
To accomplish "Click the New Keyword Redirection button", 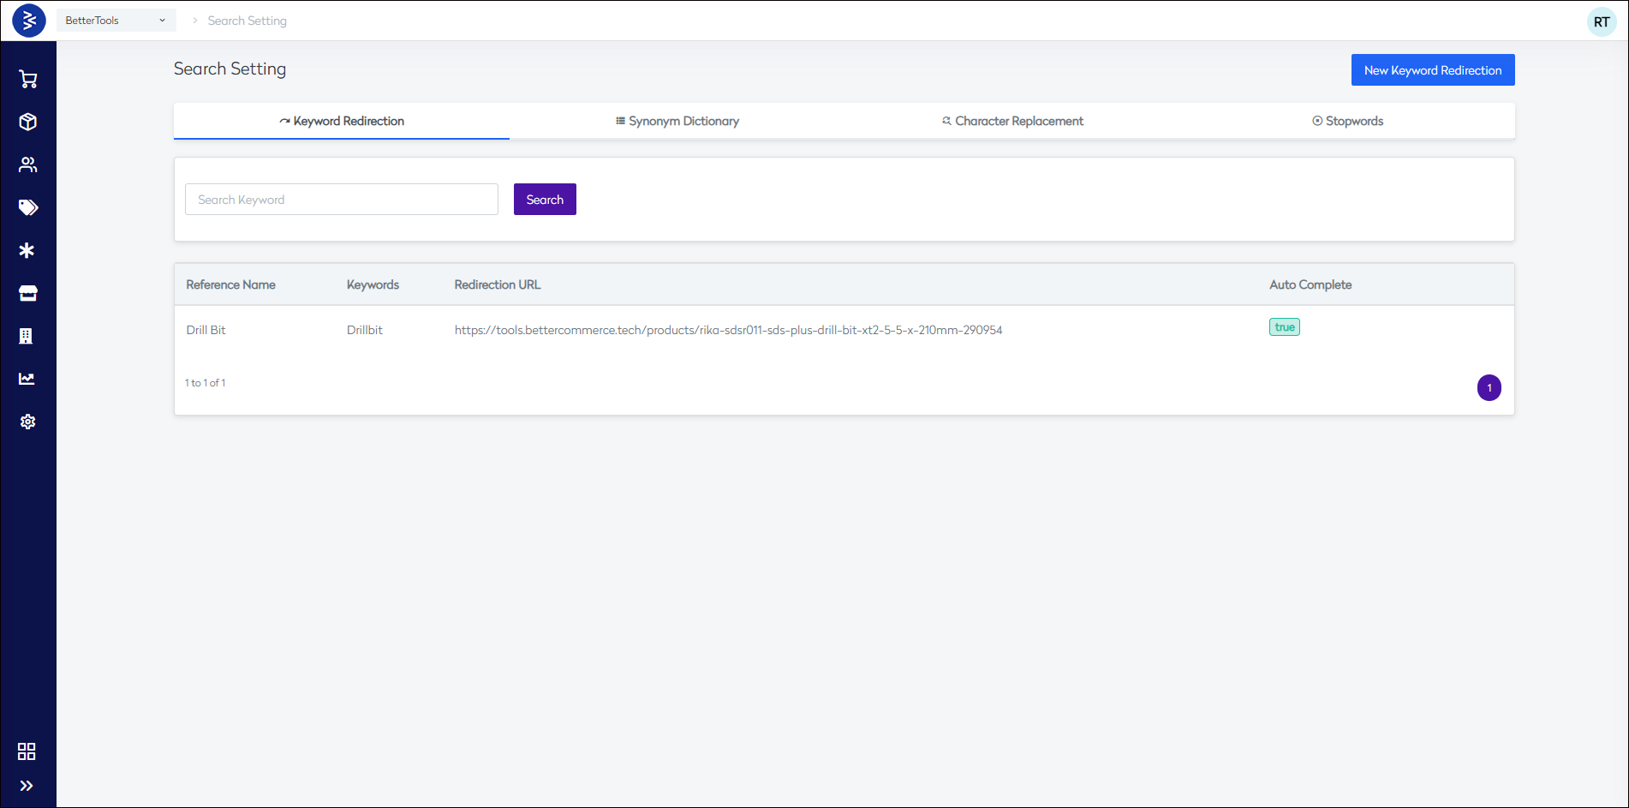I will pos(1432,70).
